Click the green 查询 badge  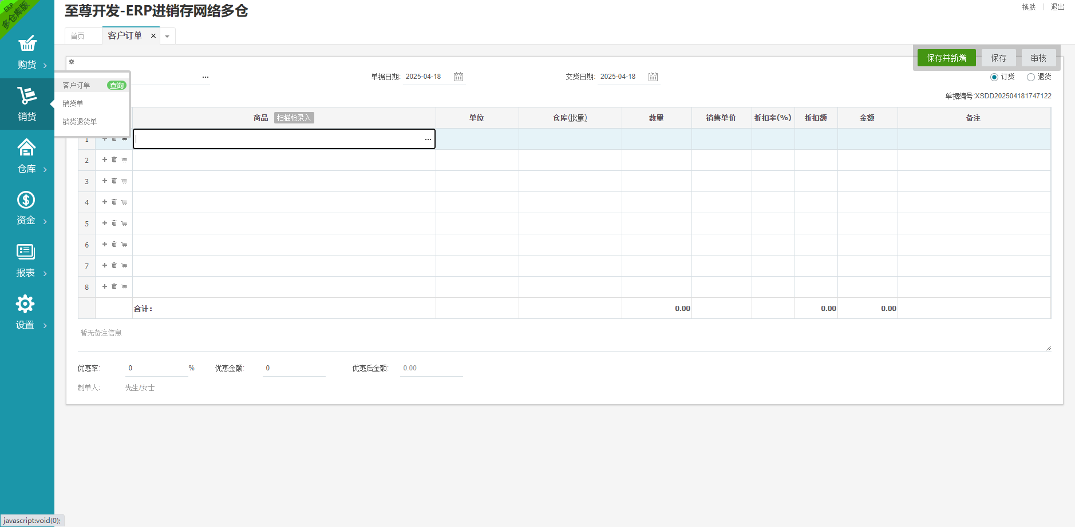[x=117, y=85]
